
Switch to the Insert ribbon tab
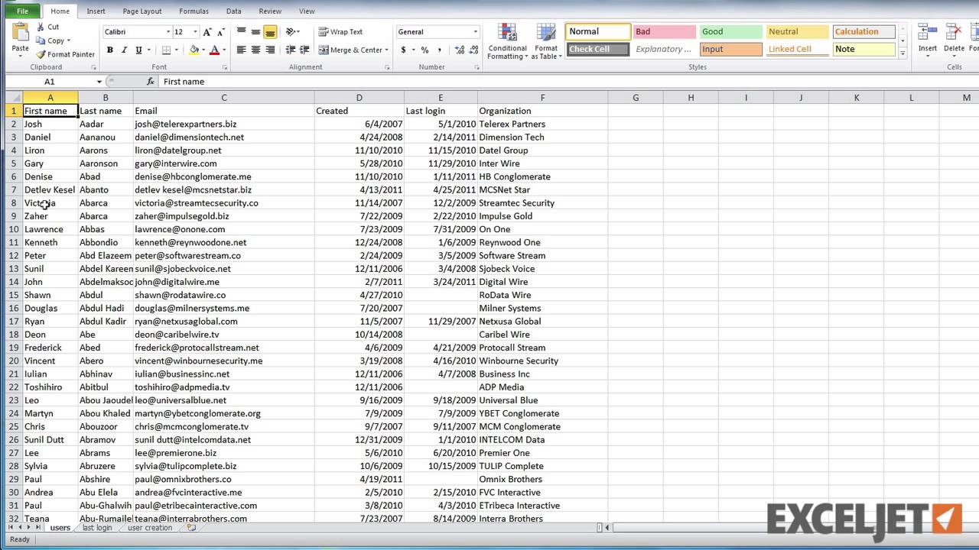[96, 11]
